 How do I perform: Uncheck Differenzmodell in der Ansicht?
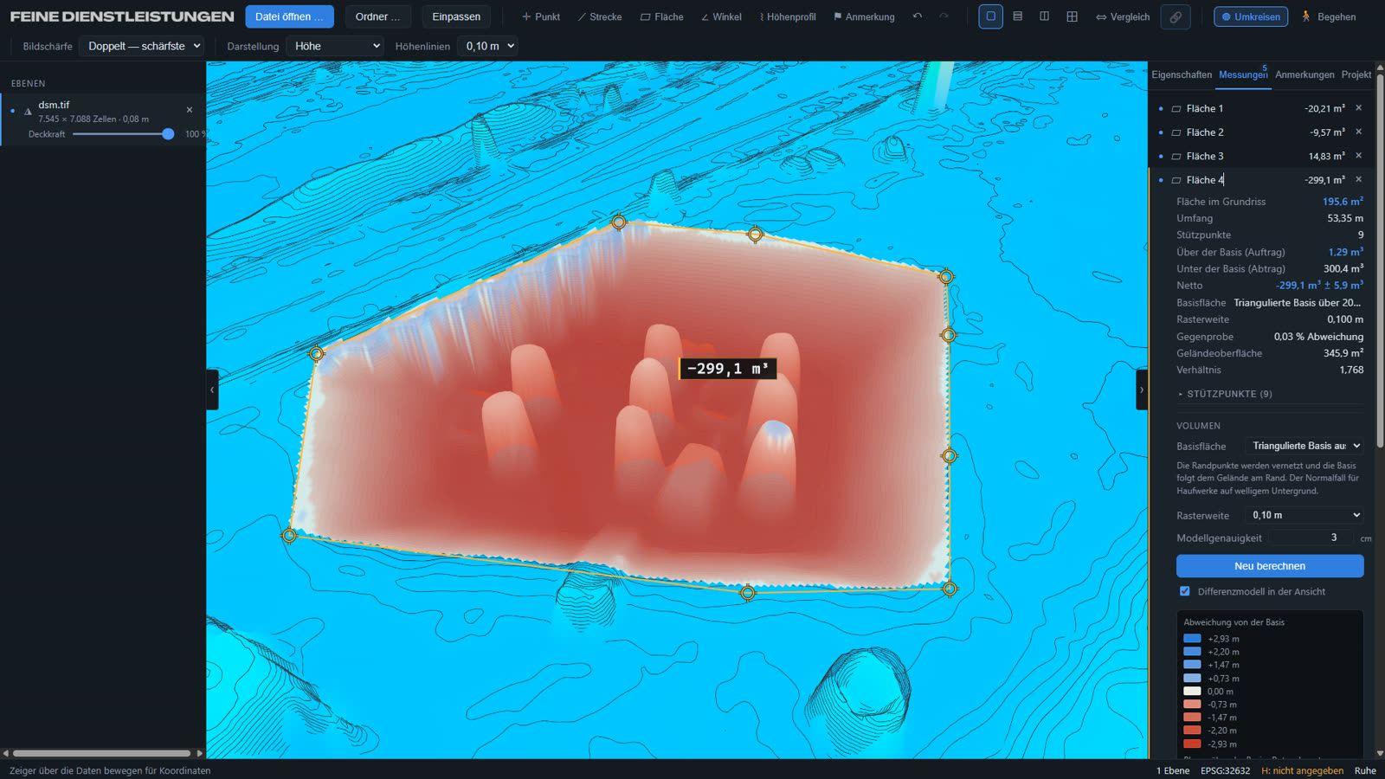coord(1185,591)
